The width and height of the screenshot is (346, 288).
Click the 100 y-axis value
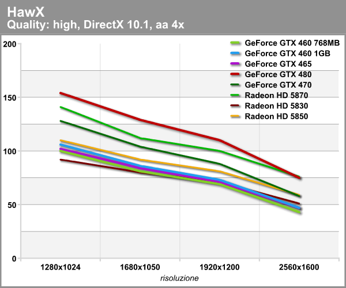coord(10,151)
